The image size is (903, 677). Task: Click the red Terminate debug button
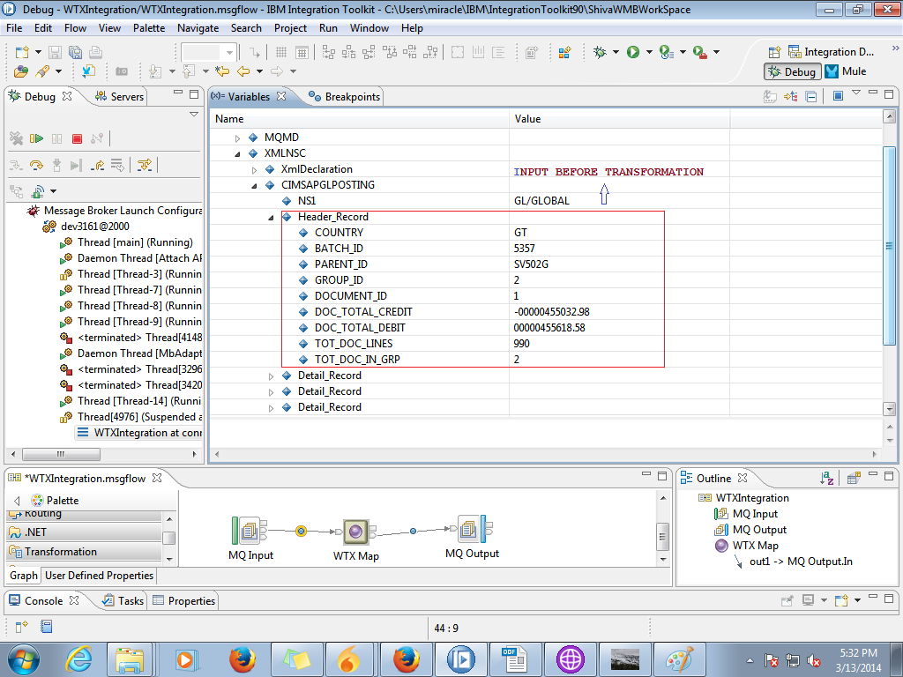coord(77,138)
